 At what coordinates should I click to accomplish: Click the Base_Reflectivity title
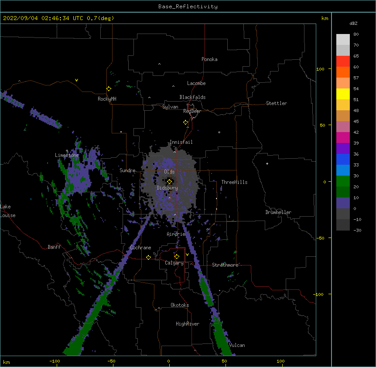(188, 7)
